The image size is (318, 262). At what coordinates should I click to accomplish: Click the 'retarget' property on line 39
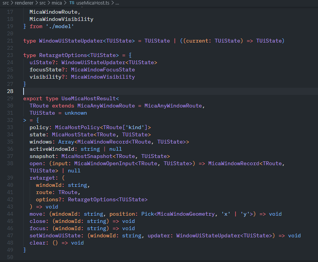(x=43, y=178)
